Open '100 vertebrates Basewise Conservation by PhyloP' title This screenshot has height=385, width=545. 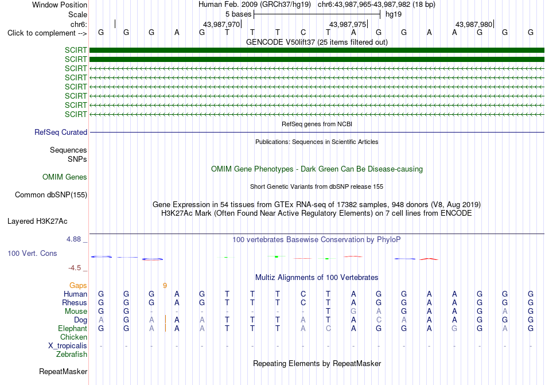[317, 239]
